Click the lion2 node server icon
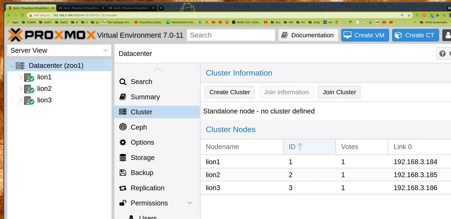The width and height of the screenshot is (451, 219). 29,89
